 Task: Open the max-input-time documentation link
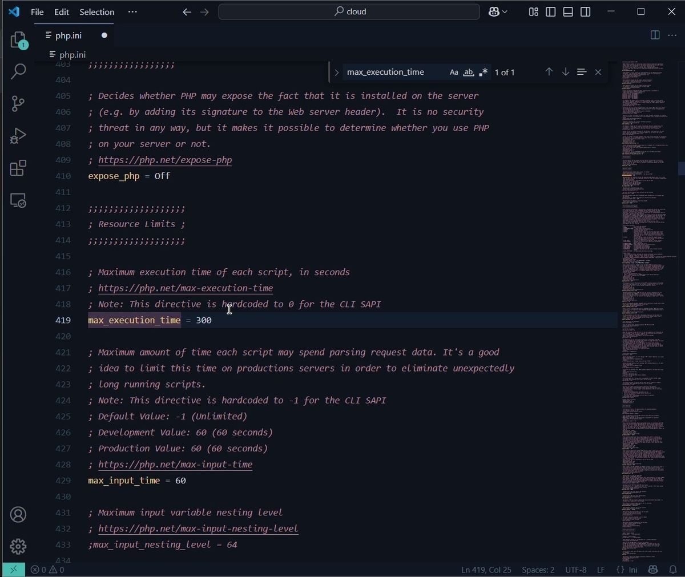coord(175,465)
